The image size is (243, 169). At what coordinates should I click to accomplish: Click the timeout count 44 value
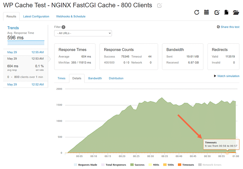[150, 57]
